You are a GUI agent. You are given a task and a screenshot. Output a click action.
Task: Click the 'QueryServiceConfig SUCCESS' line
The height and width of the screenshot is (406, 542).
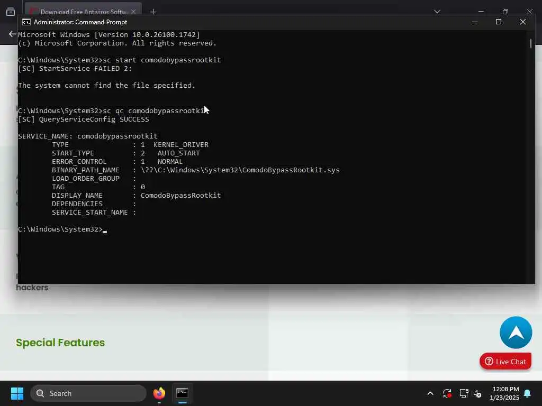[83, 119]
